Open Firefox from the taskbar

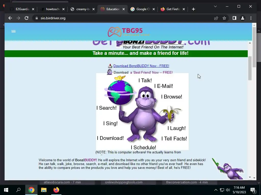[x=56, y=190]
